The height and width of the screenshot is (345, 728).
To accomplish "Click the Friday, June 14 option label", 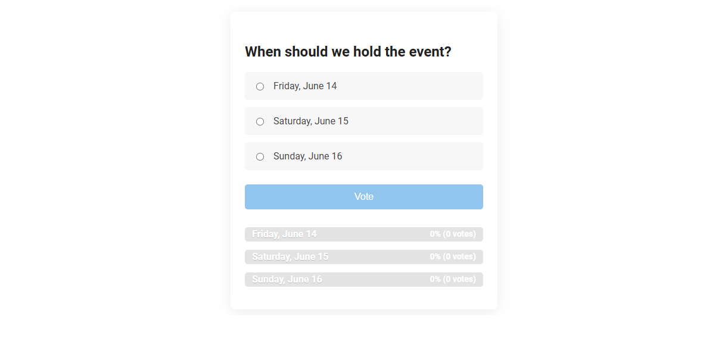I will (304, 86).
